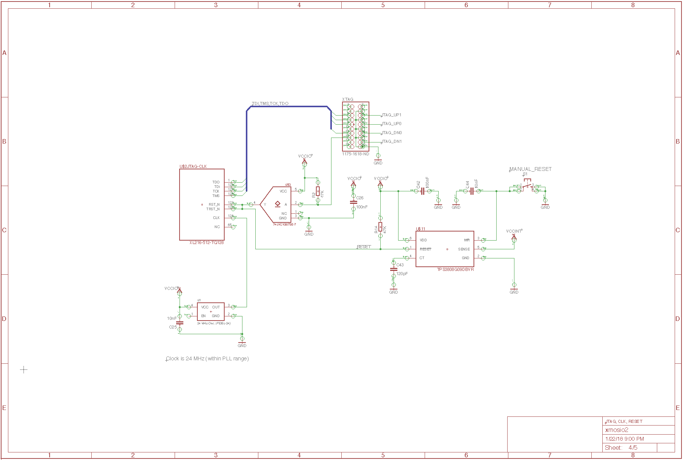Click the JTAG_DN1 net label
Viewport: 683px width, 460px height.
pos(392,141)
